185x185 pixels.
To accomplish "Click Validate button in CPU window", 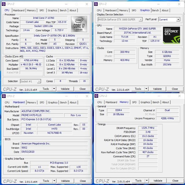I will [65, 89].
